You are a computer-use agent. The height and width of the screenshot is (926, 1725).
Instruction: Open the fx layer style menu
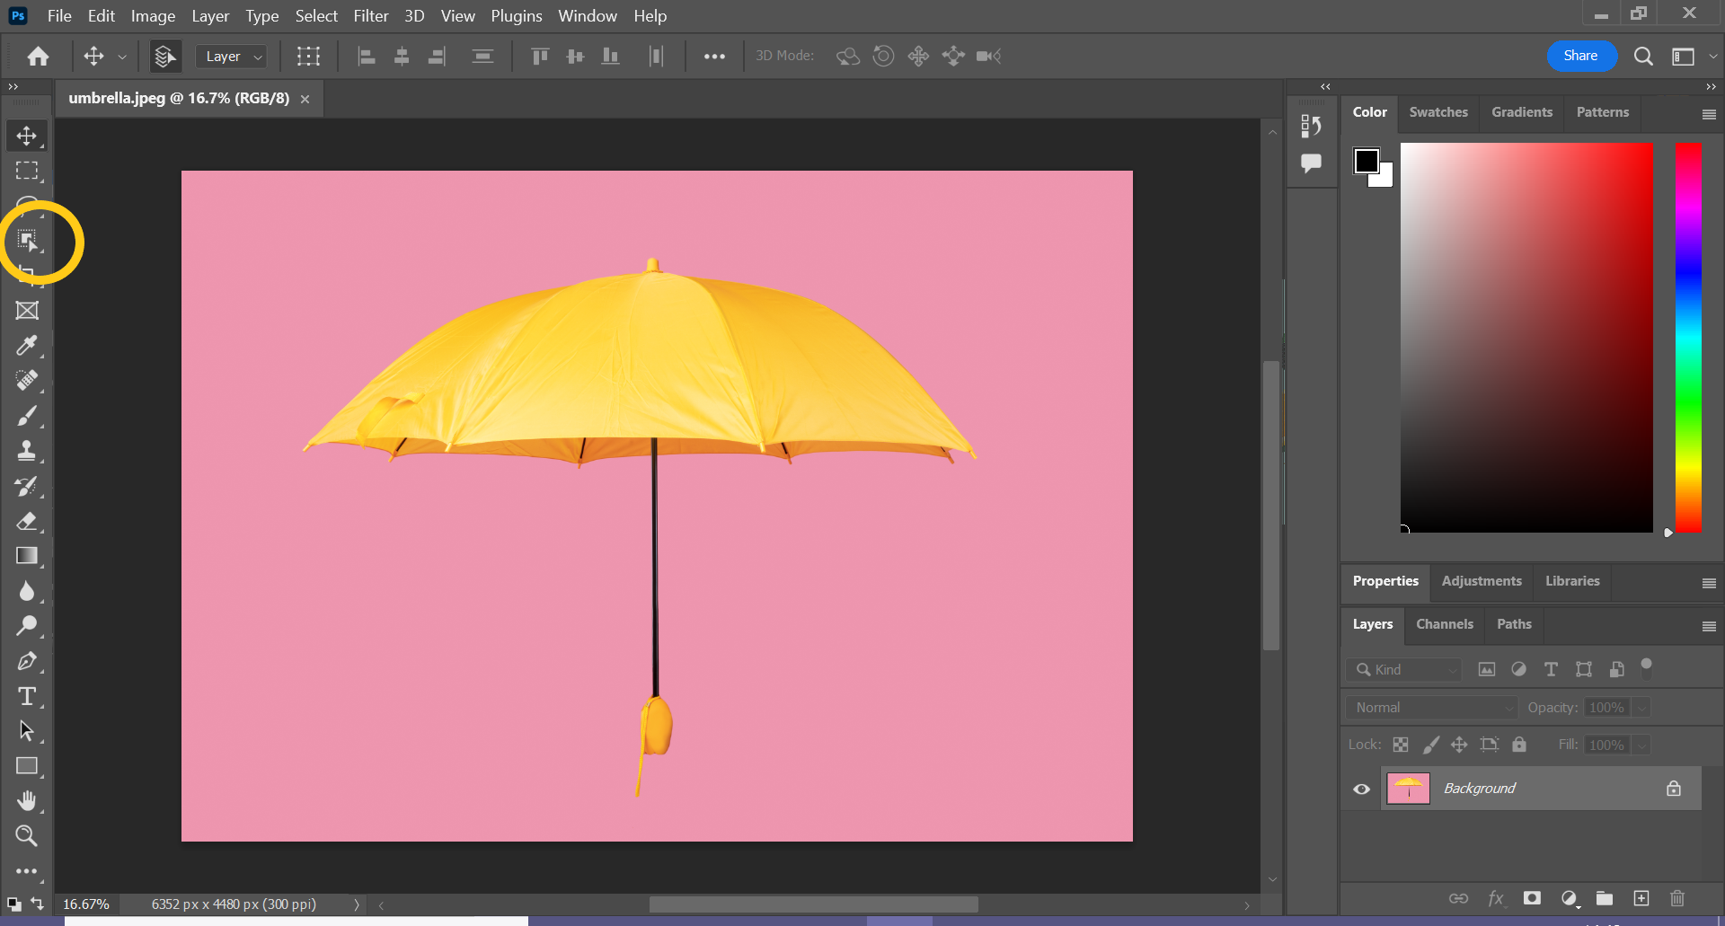click(1496, 898)
